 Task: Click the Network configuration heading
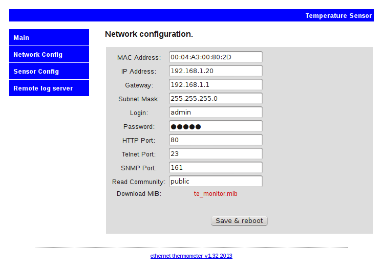coord(149,34)
